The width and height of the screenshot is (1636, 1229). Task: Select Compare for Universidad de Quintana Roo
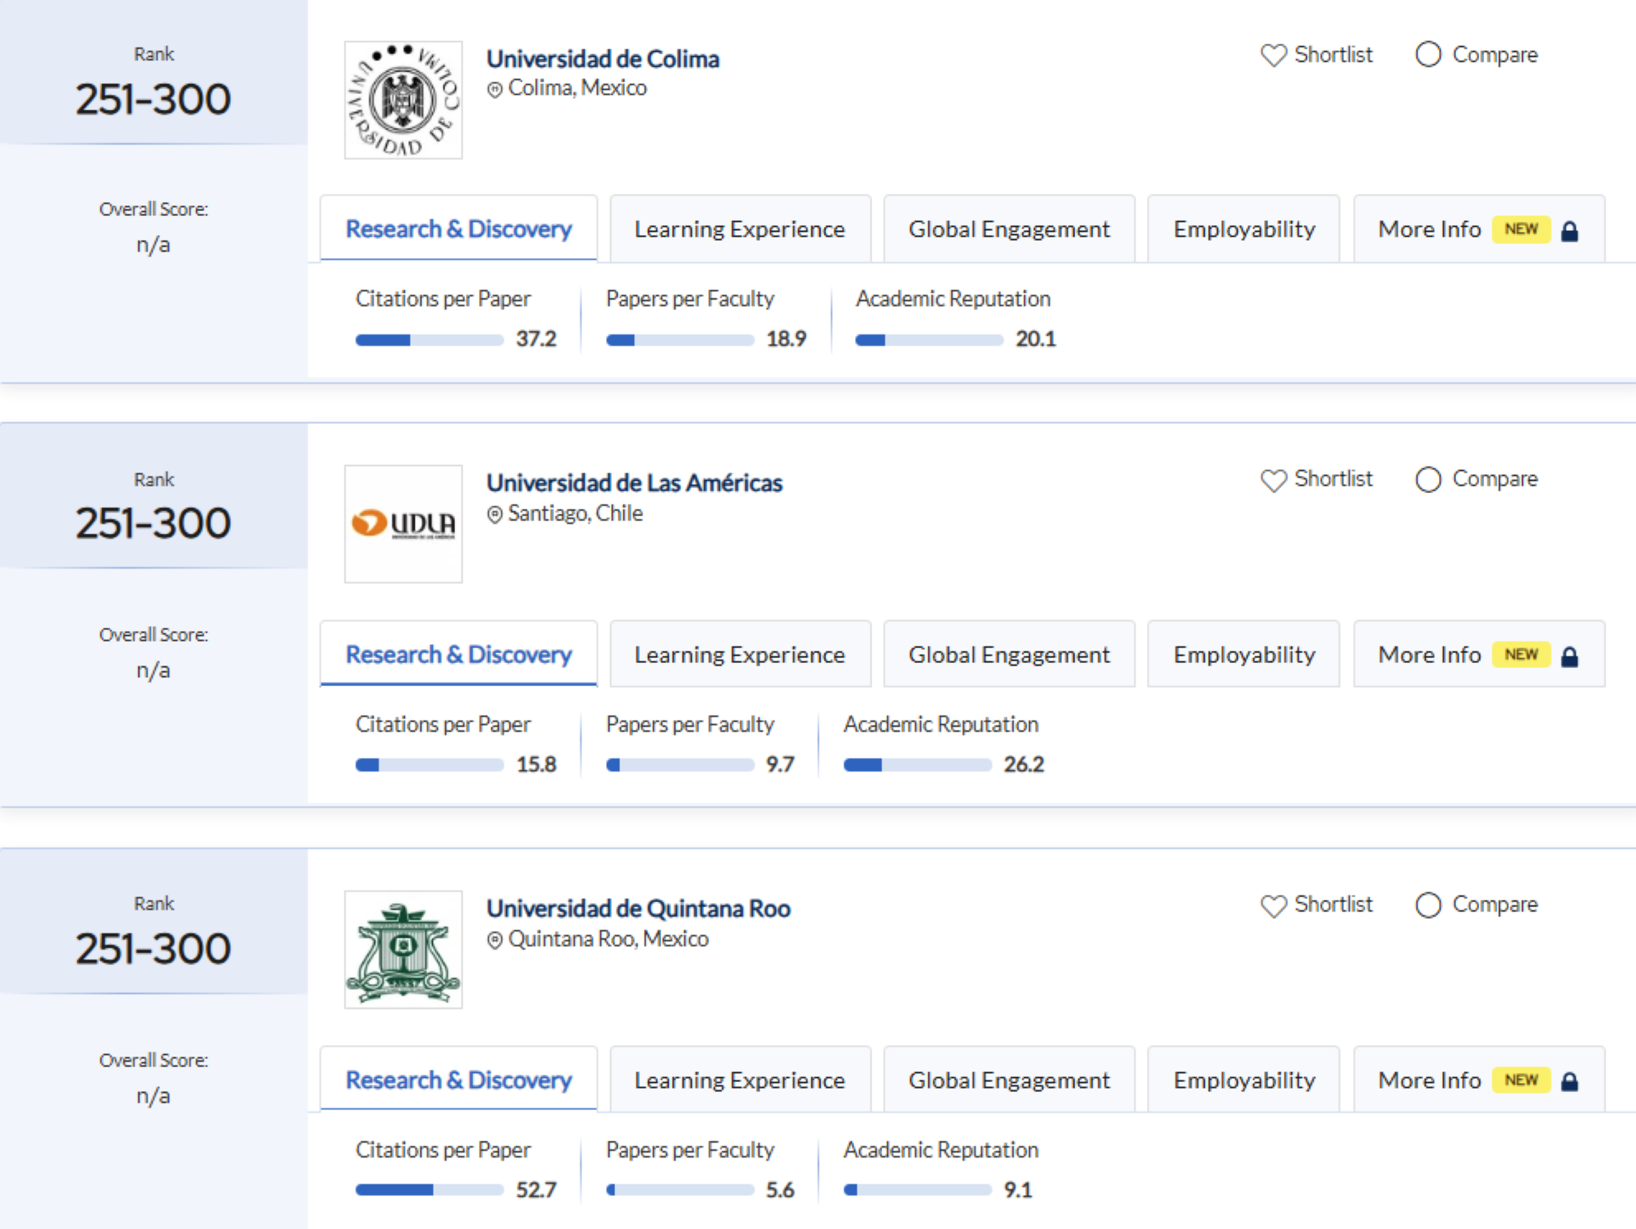(x=1428, y=904)
